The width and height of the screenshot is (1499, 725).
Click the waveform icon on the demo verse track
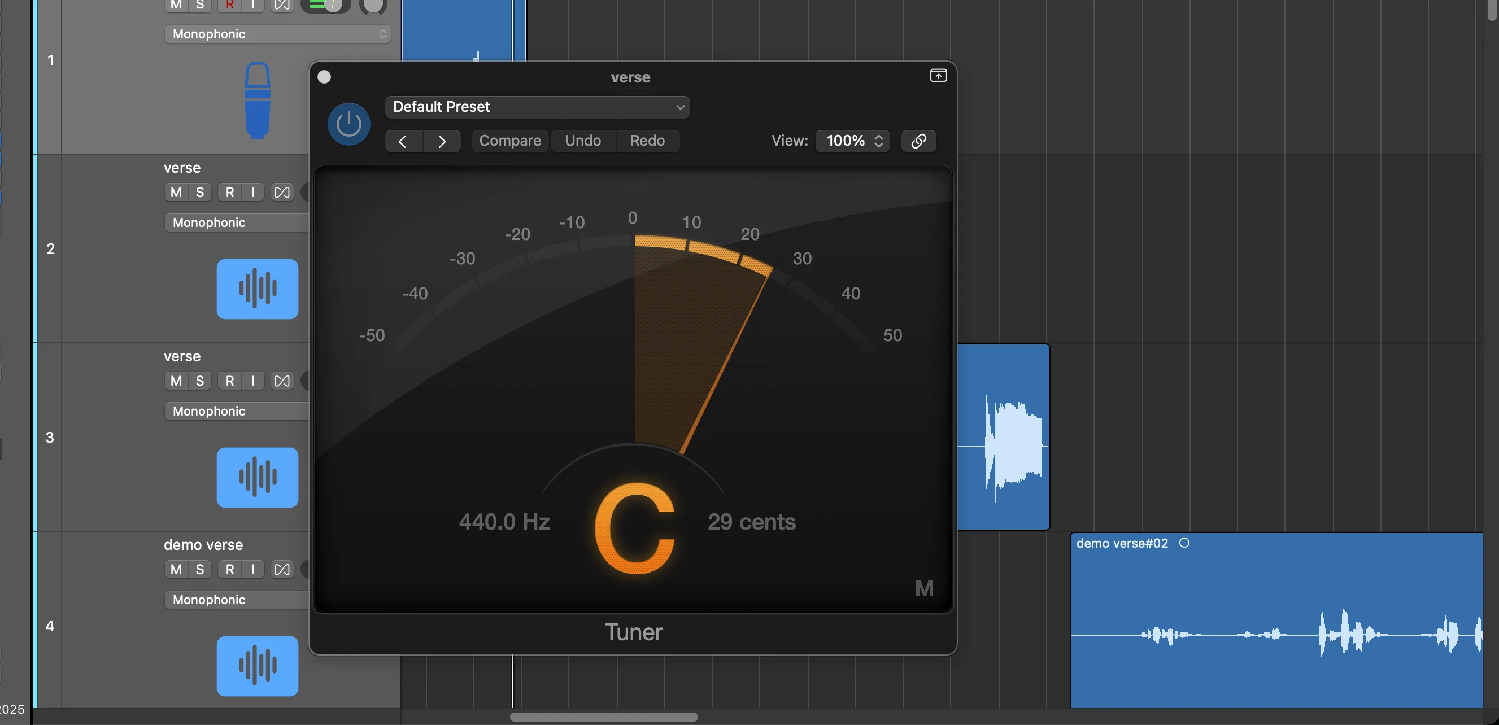pos(257,666)
